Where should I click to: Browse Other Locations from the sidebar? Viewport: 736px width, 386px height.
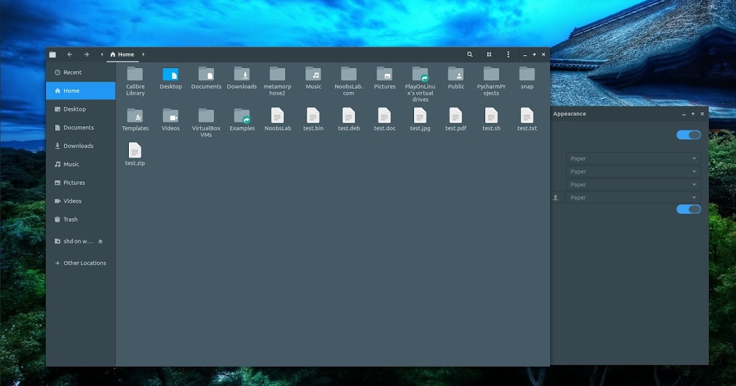pyautogui.click(x=80, y=263)
